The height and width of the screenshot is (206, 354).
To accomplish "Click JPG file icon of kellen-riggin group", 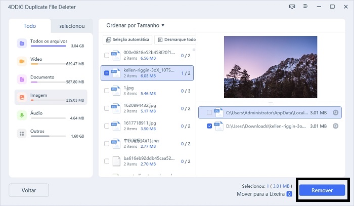I will (116, 73).
